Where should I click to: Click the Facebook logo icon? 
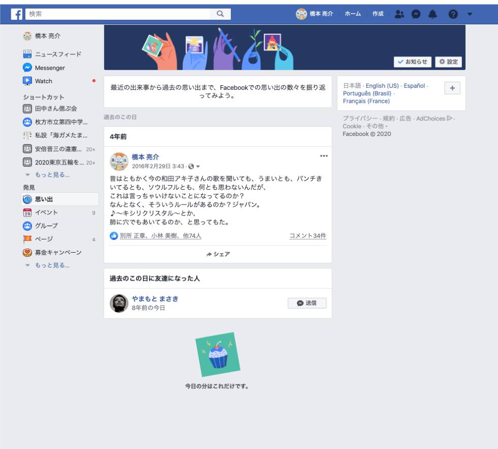(x=17, y=14)
